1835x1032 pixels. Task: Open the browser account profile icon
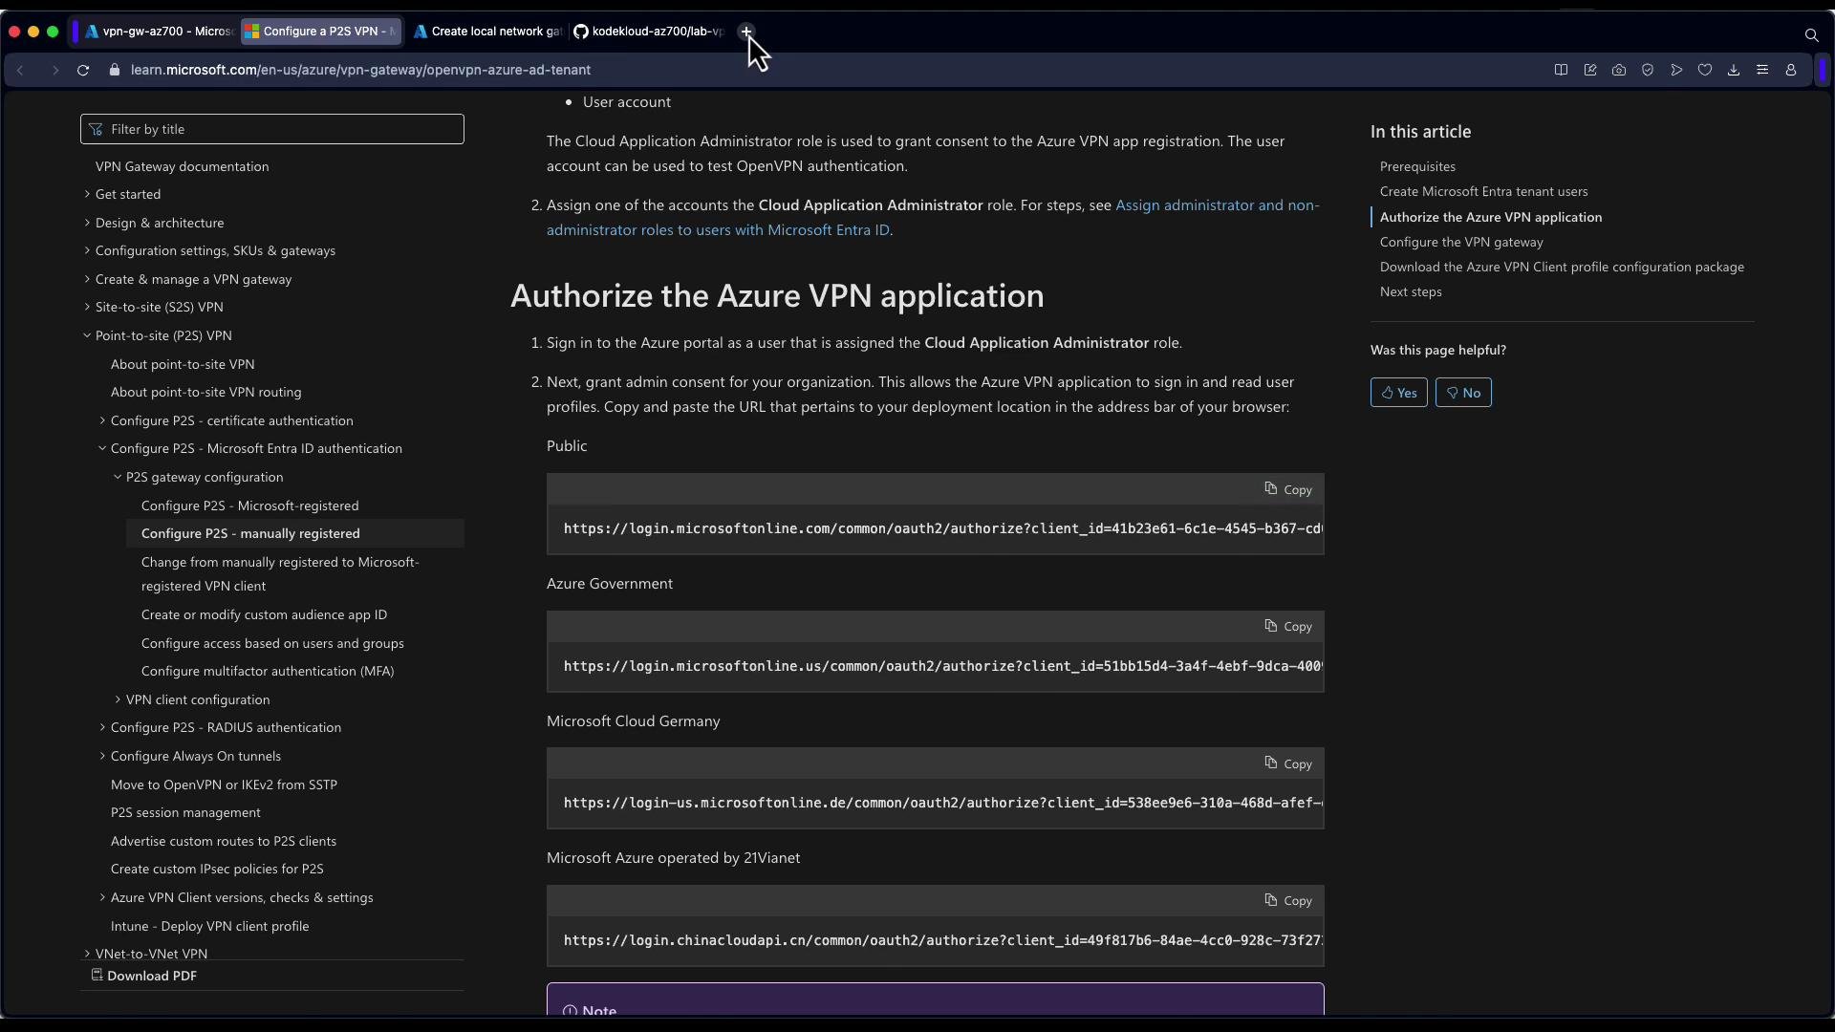(1791, 70)
